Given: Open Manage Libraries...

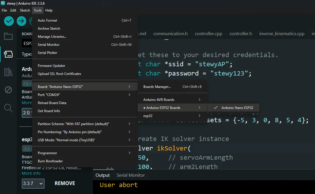Looking at the screenshot, I should (x=85, y=36).
